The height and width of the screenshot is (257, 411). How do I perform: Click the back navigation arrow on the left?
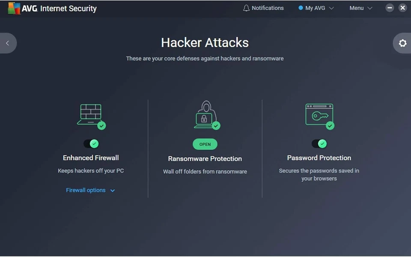7,43
